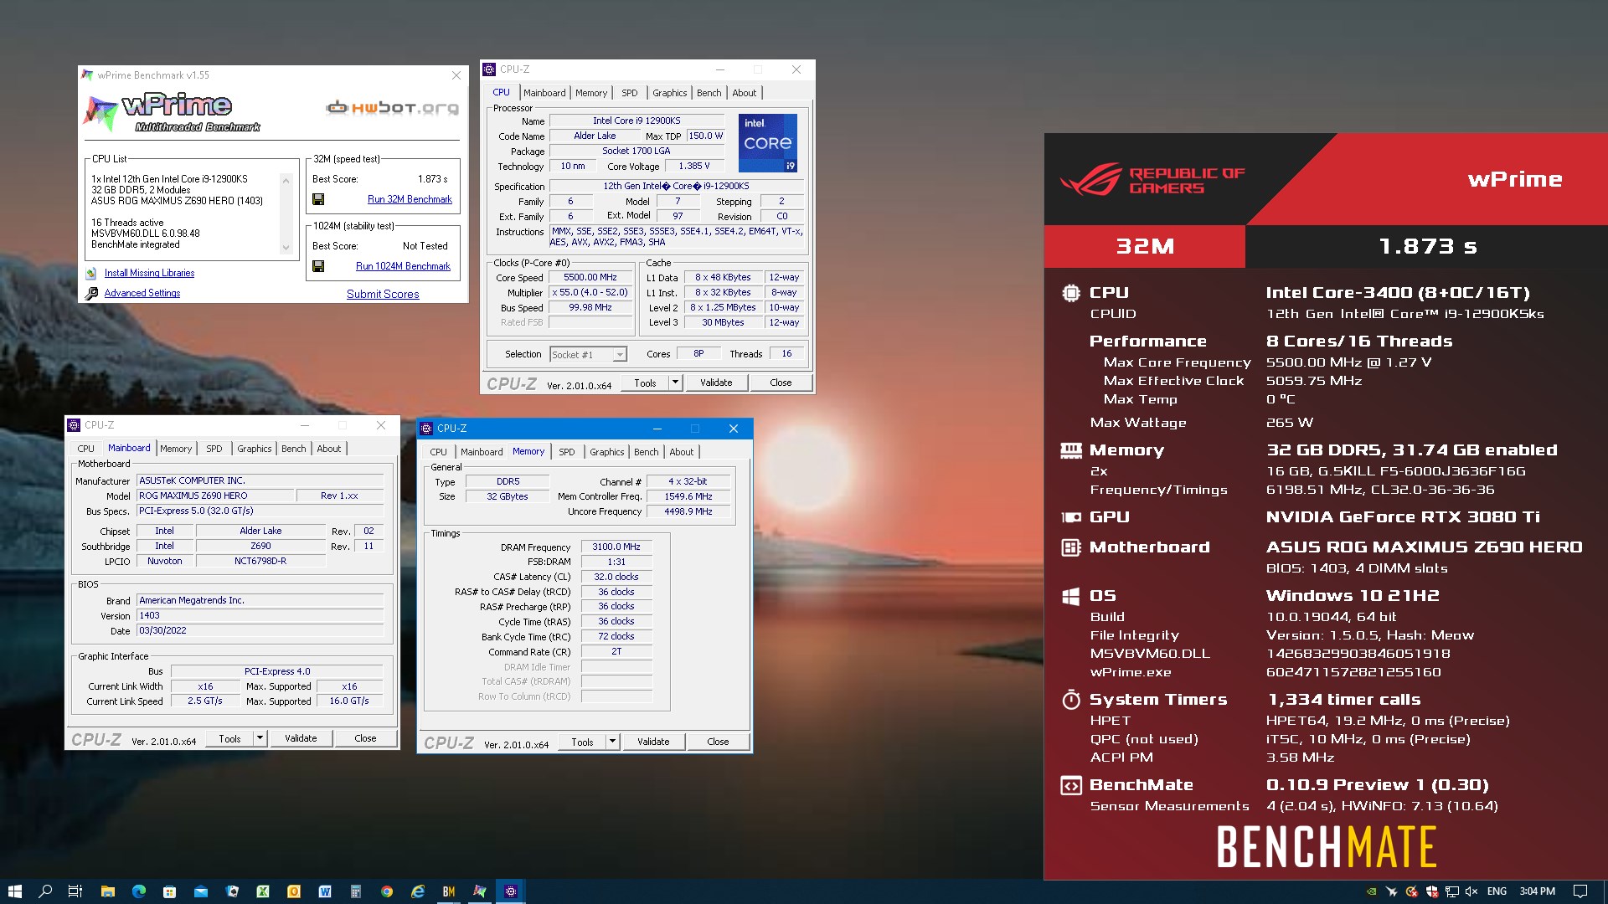
Task: Click the Intel Core i9 logo in CPU-Z
Action: pos(768,143)
